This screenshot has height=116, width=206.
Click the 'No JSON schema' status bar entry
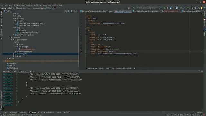pyautogui.click(x=193, y=115)
